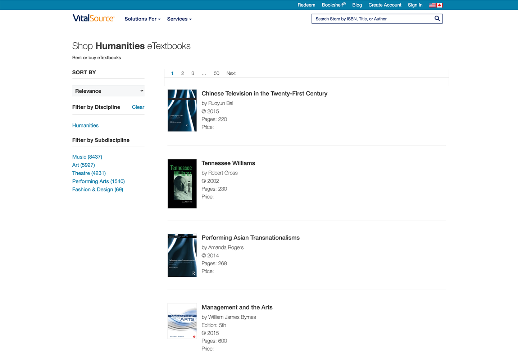Image resolution: width=518 pixels, height=359 pixels.
Task: Select the United States flag icon
Action: (x=432, y=5)
